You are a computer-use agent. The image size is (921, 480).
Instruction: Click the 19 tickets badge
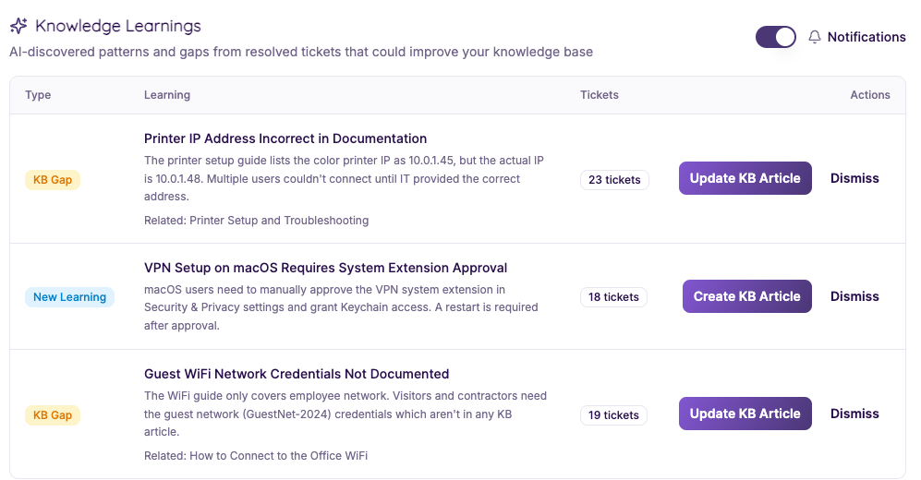[613, 414]
